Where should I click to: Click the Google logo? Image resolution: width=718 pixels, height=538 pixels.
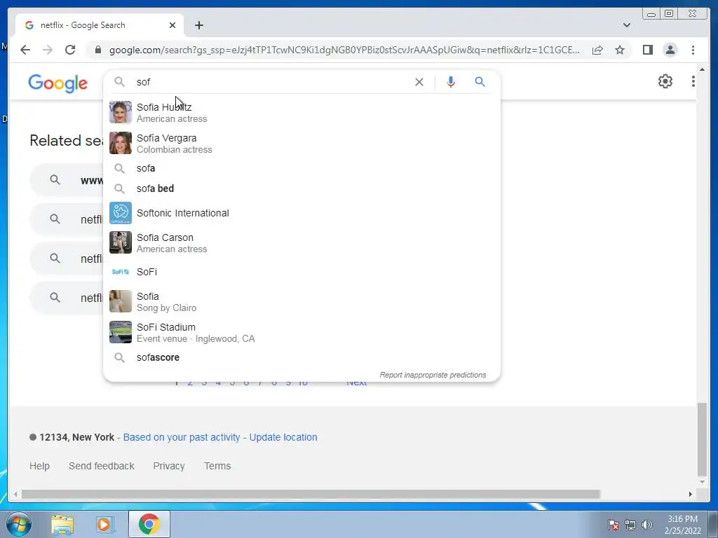point(57,83)
